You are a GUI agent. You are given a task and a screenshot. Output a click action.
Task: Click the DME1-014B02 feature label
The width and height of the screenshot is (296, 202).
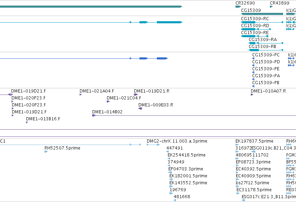[107, 112]
